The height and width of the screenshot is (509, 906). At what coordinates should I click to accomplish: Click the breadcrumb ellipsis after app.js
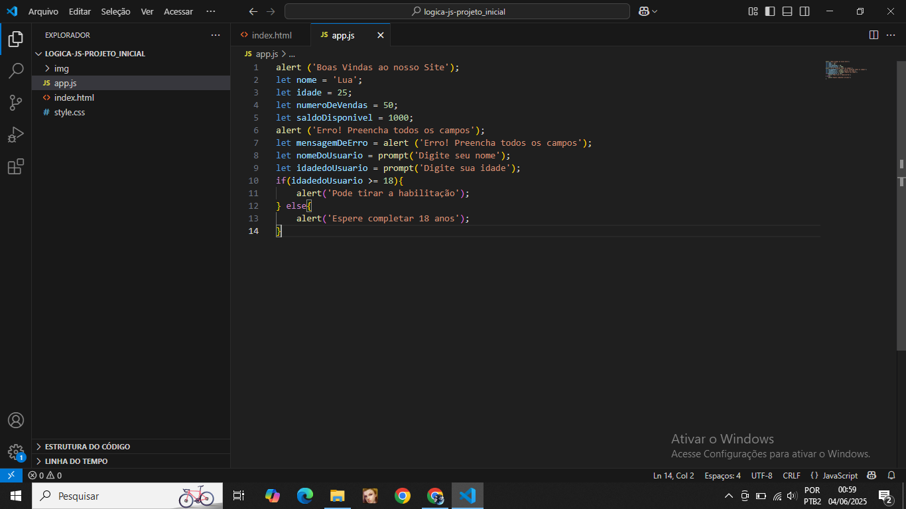coord(291,54)
